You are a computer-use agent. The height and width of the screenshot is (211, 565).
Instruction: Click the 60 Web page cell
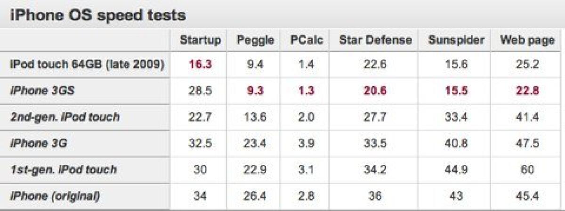click(x=527, y=170)
